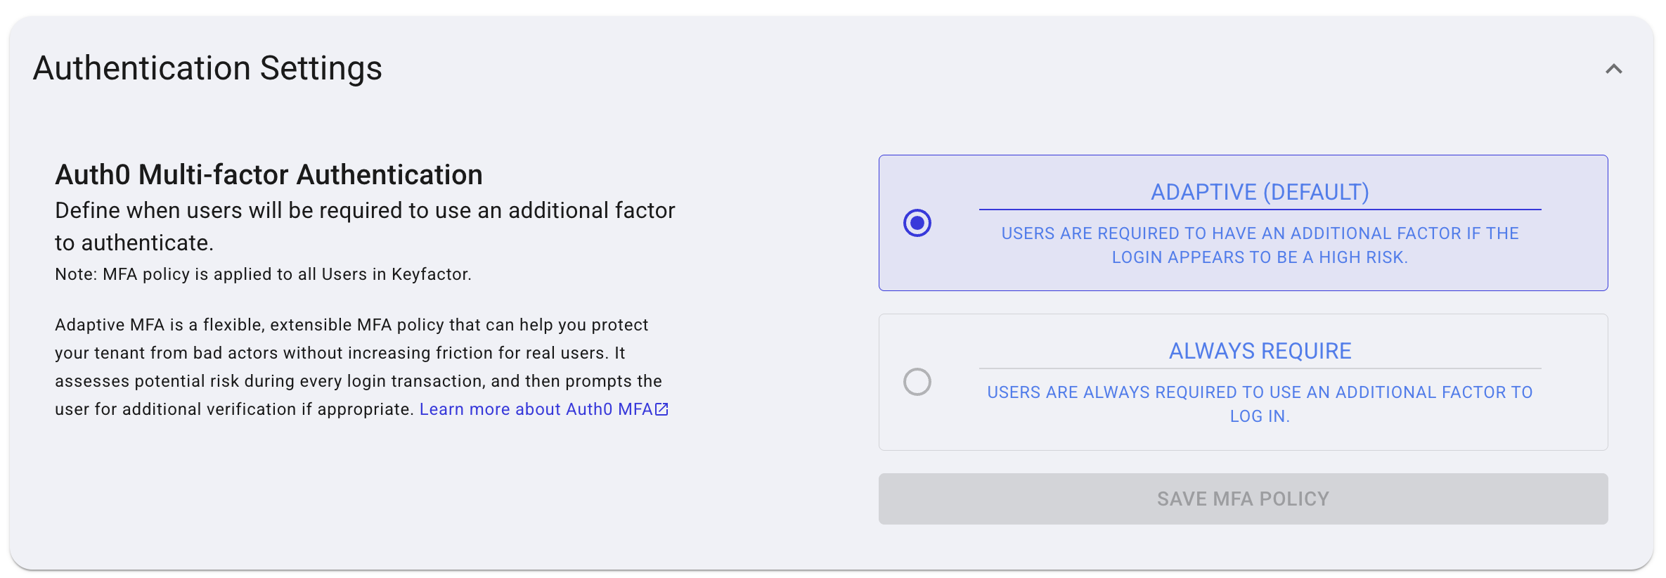
Task: Click the "ADAPTIVE (DEFAULT)" option title
Action: [x=1260, y=192]
